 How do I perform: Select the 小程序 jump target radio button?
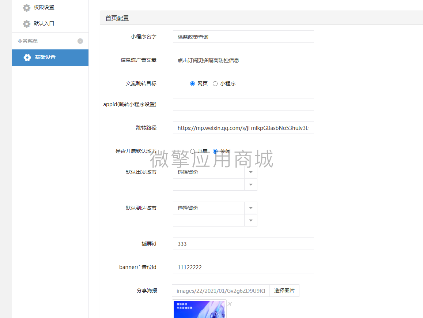point(215,83)
